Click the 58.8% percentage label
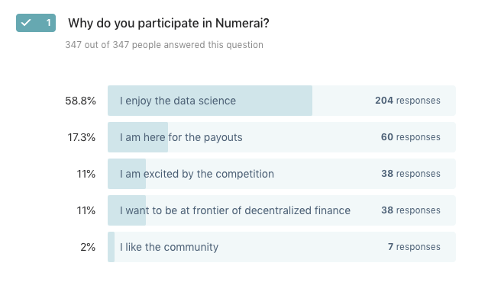 pyautogui.click(x=80, y=101)
